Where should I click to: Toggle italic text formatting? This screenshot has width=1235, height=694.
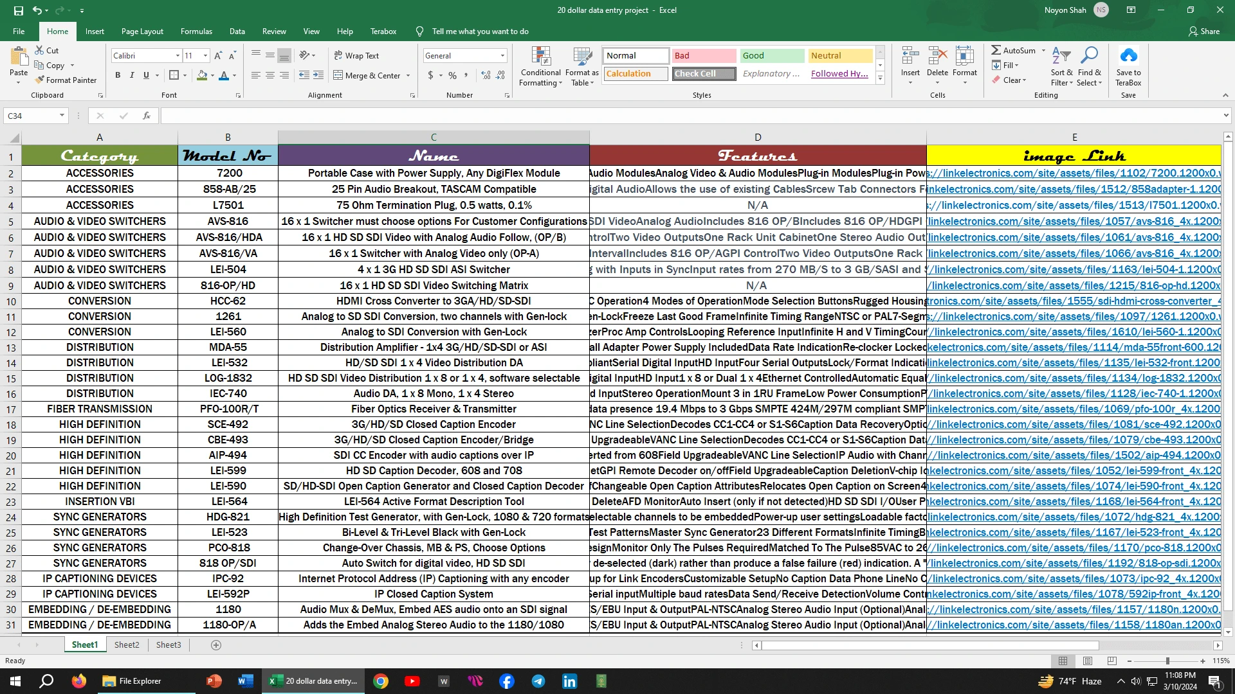132,75
